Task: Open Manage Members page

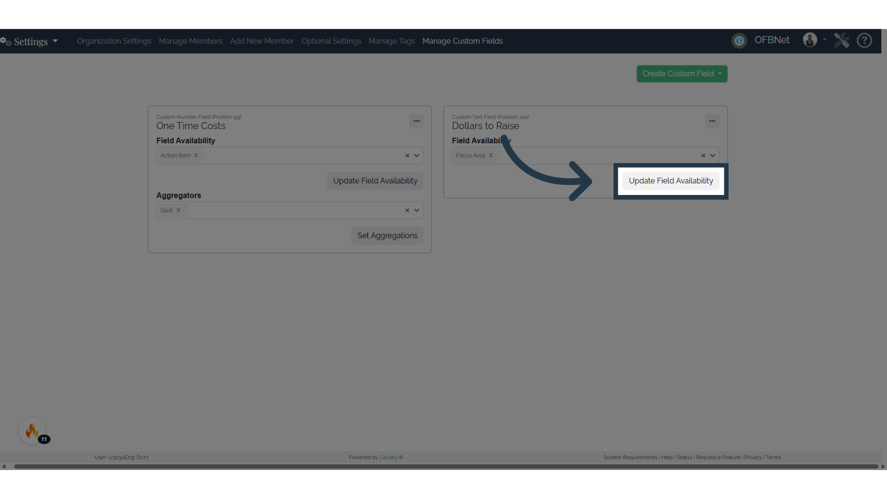Action: coord(190,41)
